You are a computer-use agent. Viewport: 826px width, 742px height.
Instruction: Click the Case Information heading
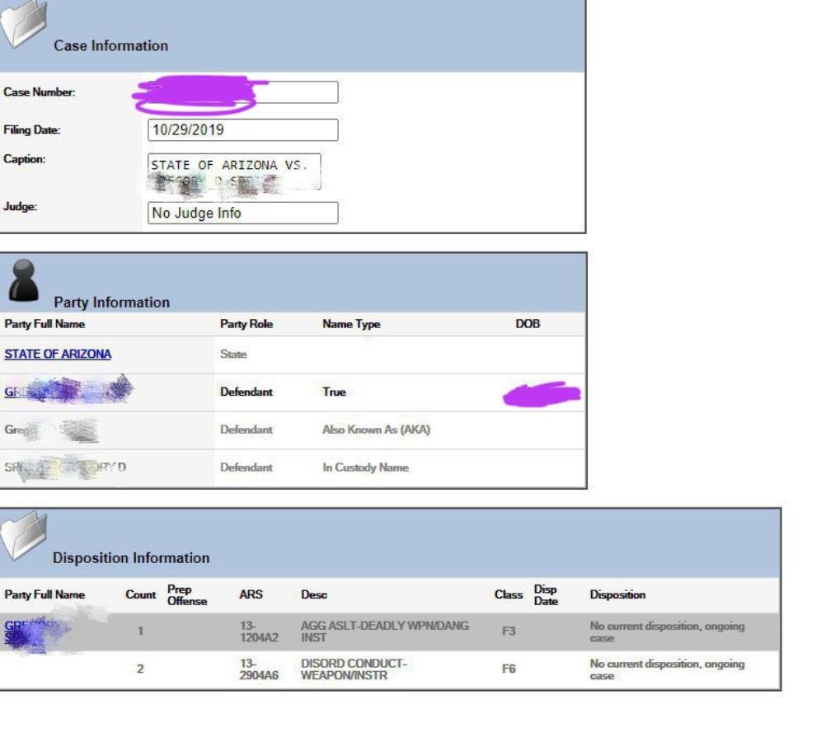click(x=111, y=46)
